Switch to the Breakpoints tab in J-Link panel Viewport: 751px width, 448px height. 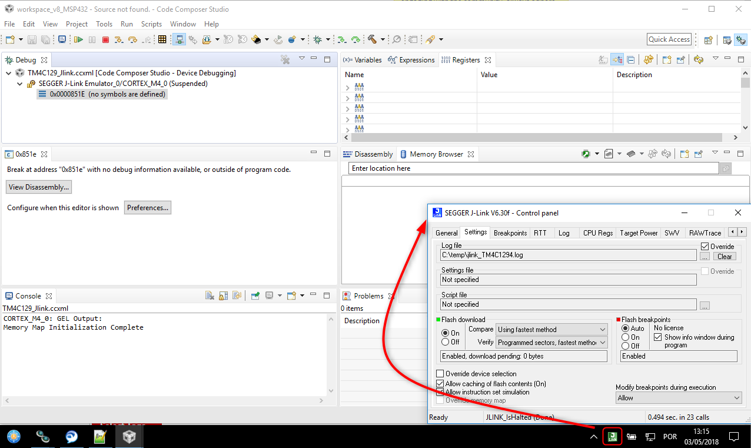[510, 233]
